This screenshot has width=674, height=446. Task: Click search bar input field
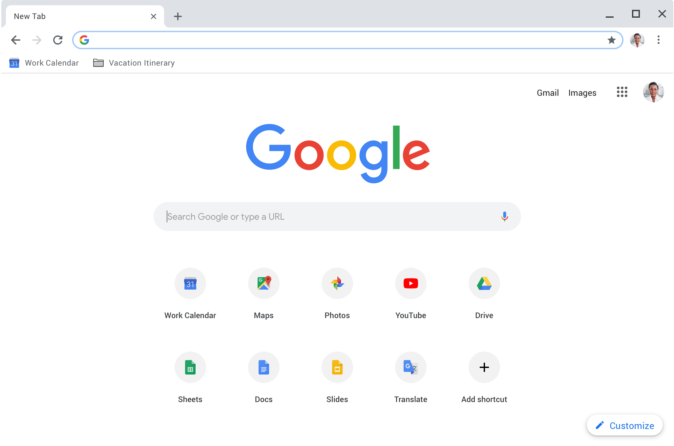[x=337, y=216]
